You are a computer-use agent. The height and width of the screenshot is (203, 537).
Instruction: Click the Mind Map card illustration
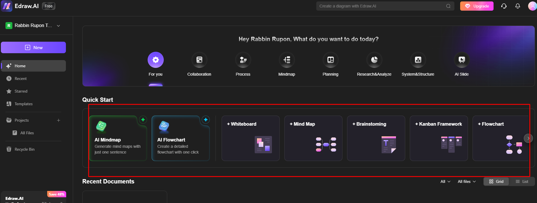326,145
